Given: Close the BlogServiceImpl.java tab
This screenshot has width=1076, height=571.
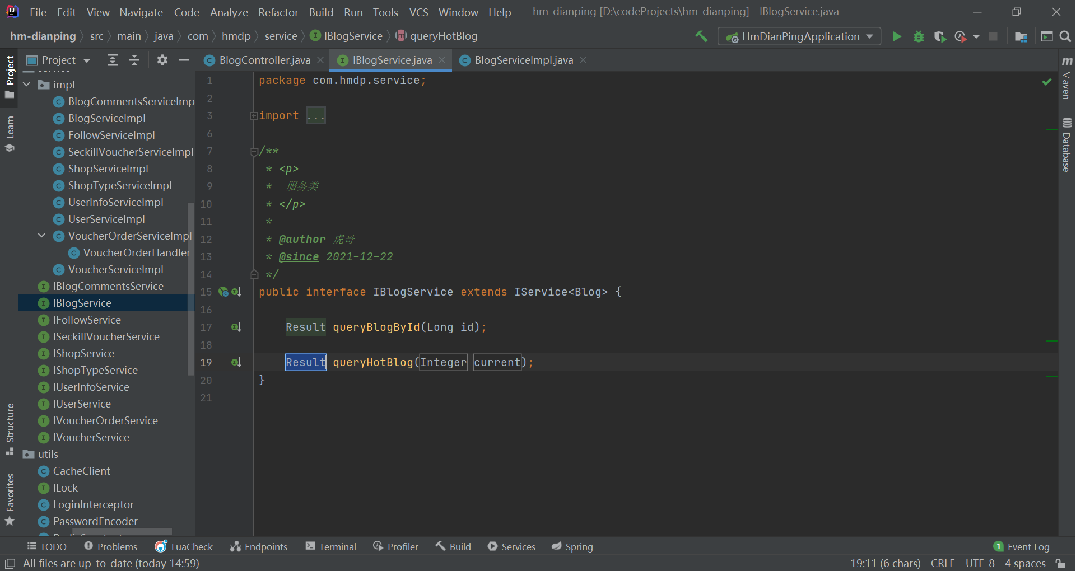Looking at the screenshot, I should [x=583, y=60].
